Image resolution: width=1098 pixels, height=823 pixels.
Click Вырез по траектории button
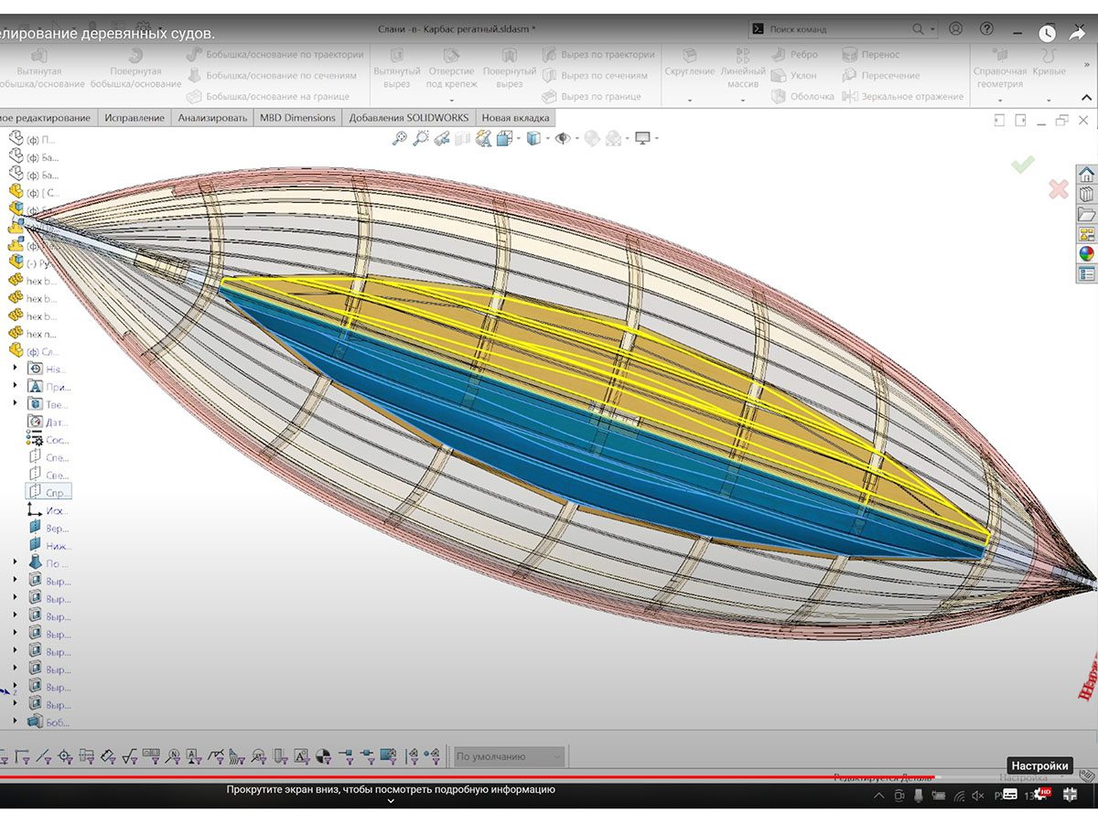tap(598, 55)
